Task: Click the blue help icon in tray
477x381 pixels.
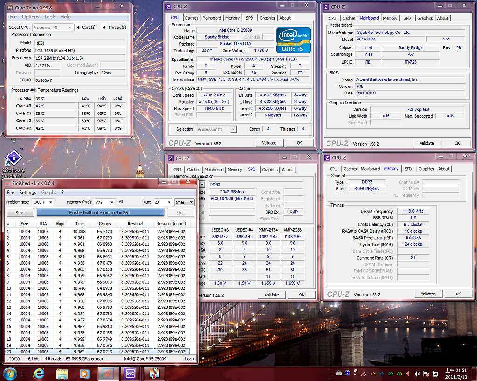Action: [x=347, y=373]
